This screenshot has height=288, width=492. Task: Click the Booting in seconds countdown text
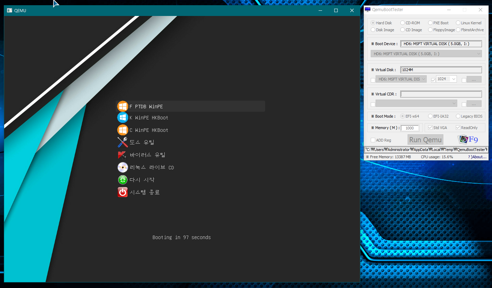tap(182, 237)
